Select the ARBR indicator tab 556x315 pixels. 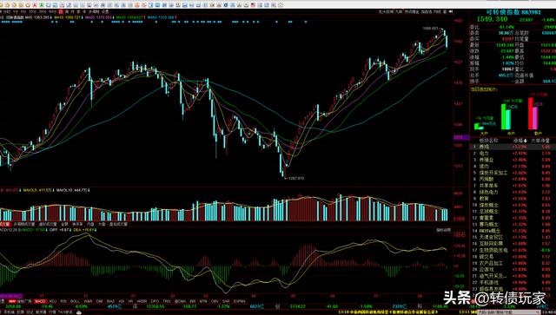coord(142,301)
